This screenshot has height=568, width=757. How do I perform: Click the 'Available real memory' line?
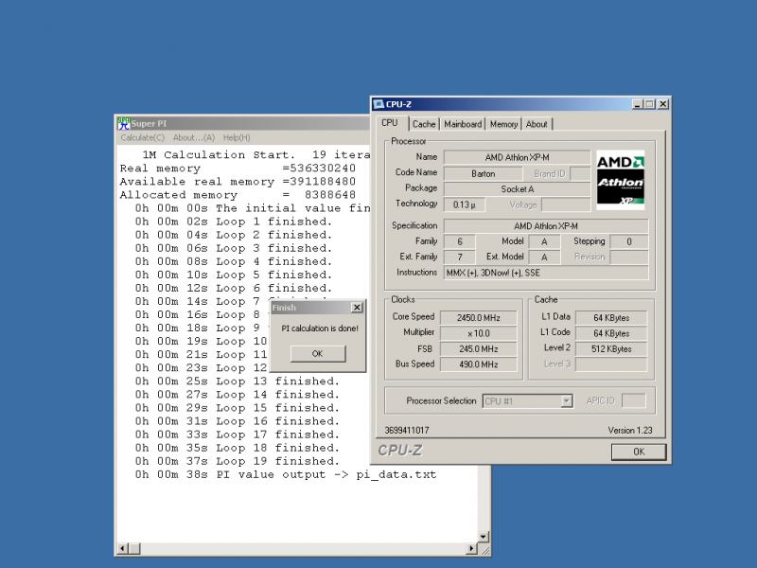(x=238, y=182)
